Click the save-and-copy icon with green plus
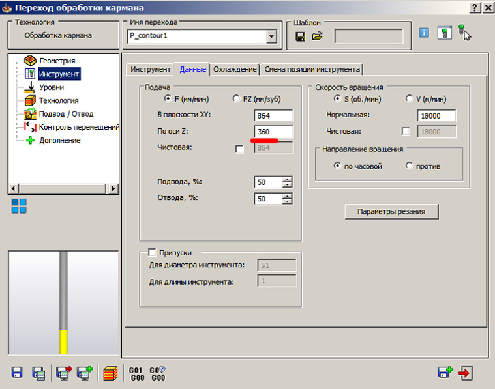 pyautogui.click(x=445, y=372)
